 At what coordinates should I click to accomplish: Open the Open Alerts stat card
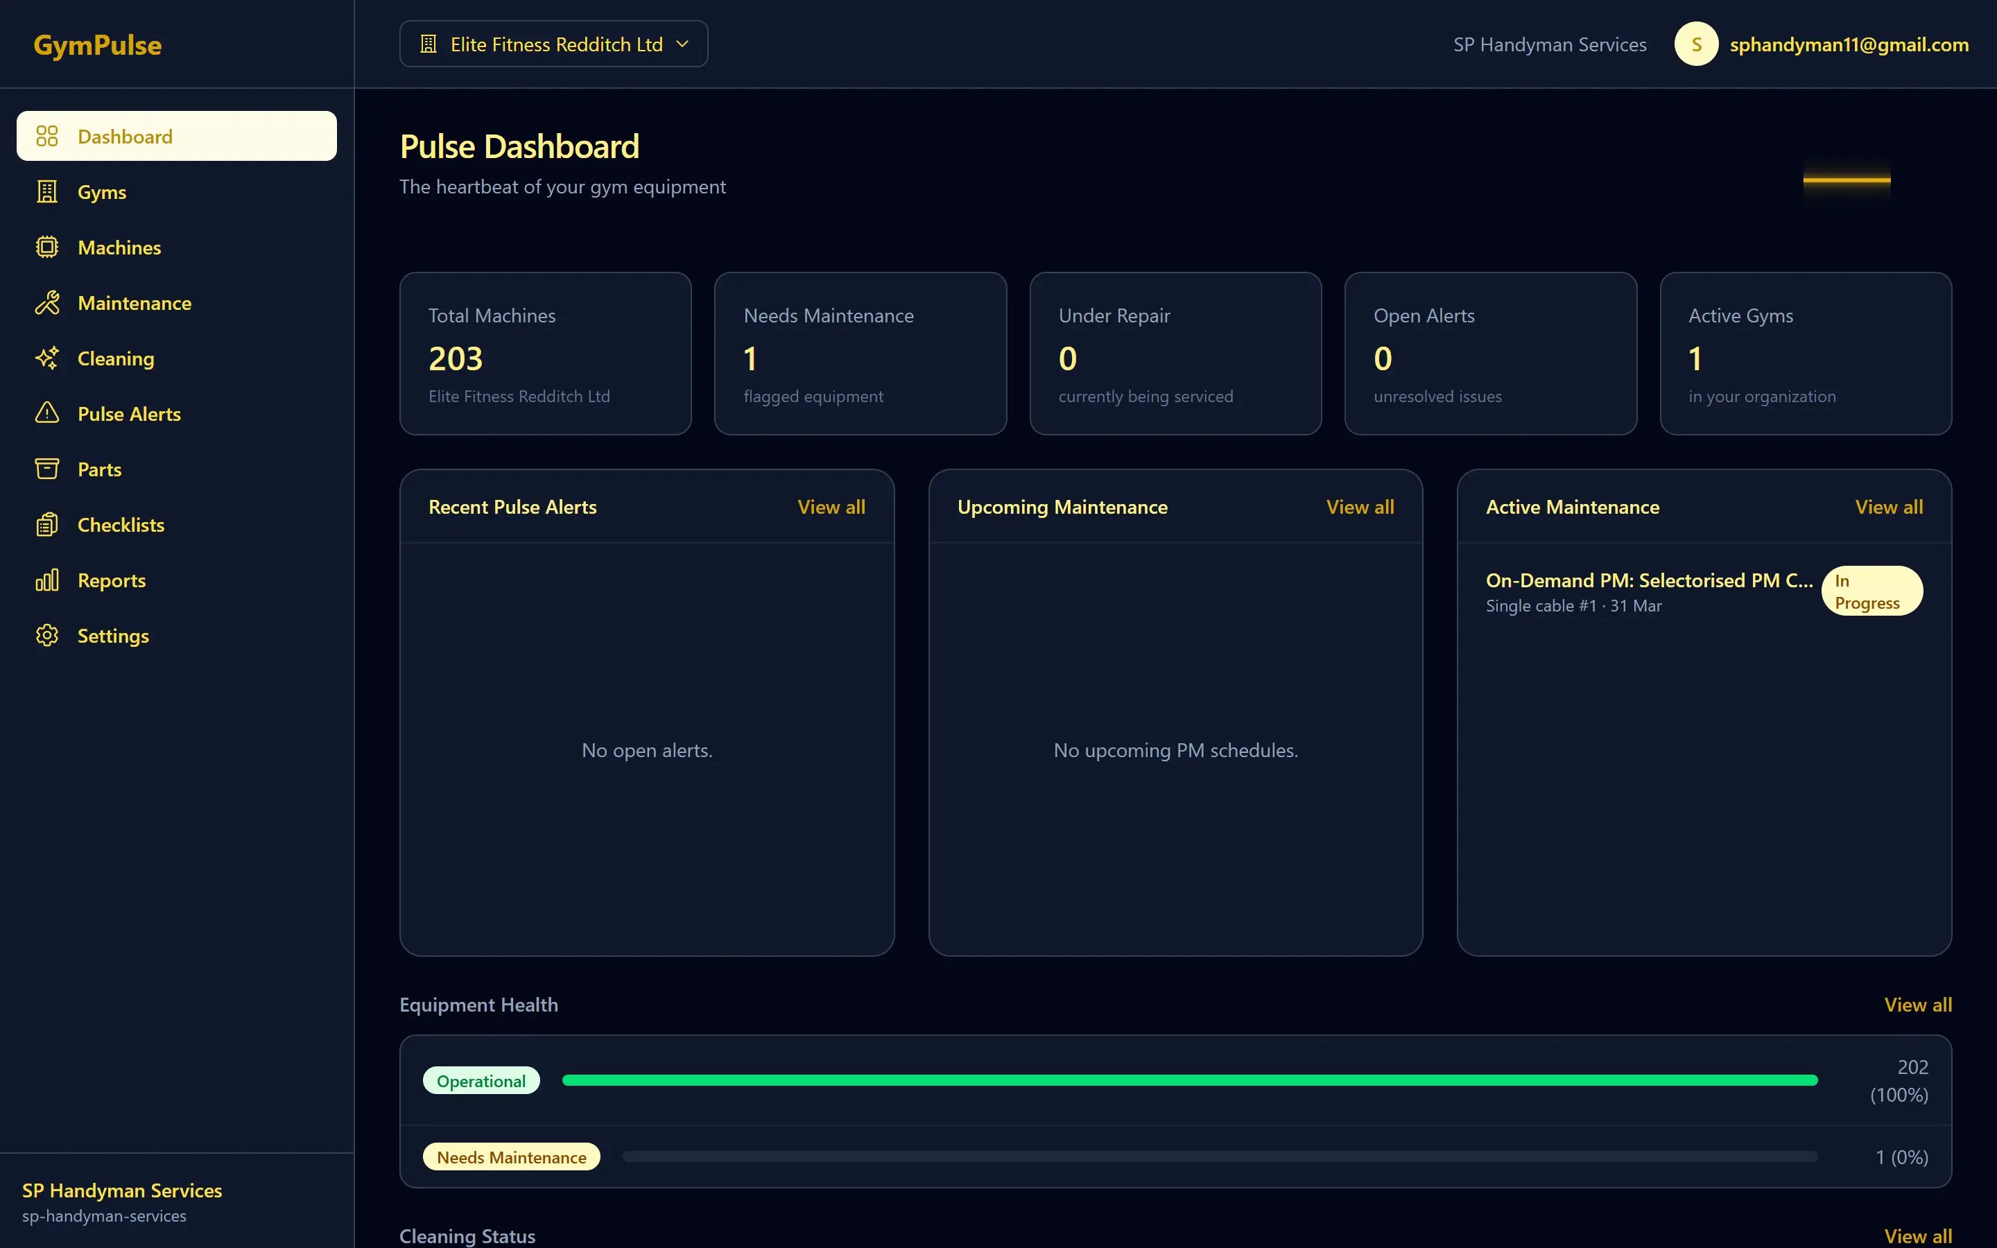(x=1490, y=354)
